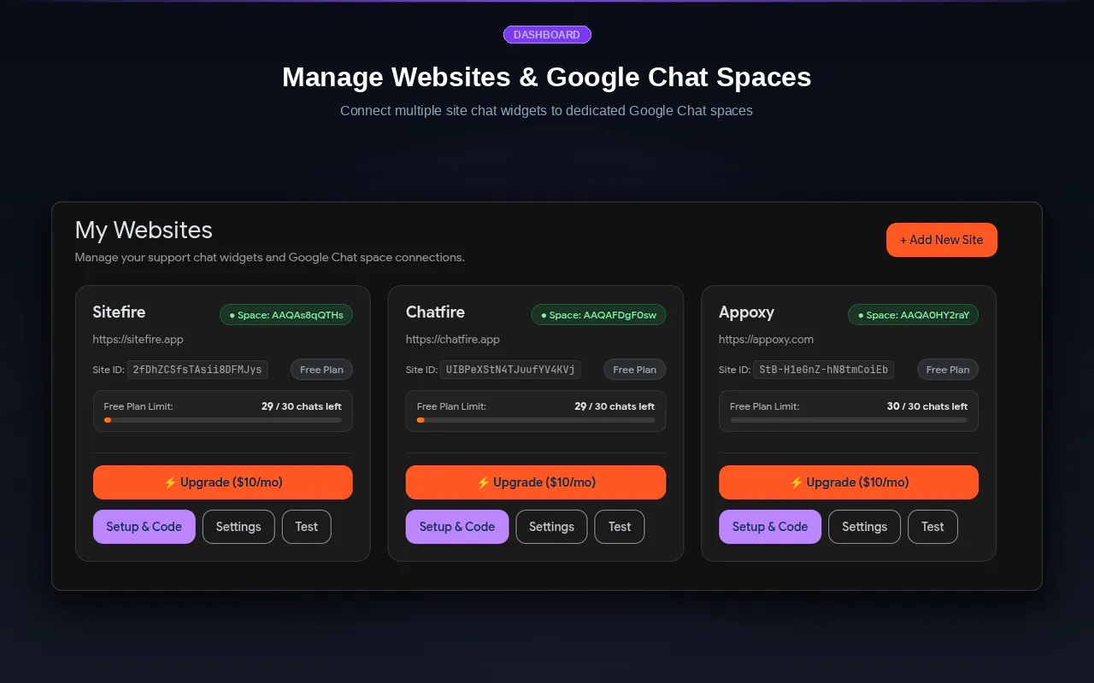
Task: Open Settings for Chatfire
Action: (551, 527)
